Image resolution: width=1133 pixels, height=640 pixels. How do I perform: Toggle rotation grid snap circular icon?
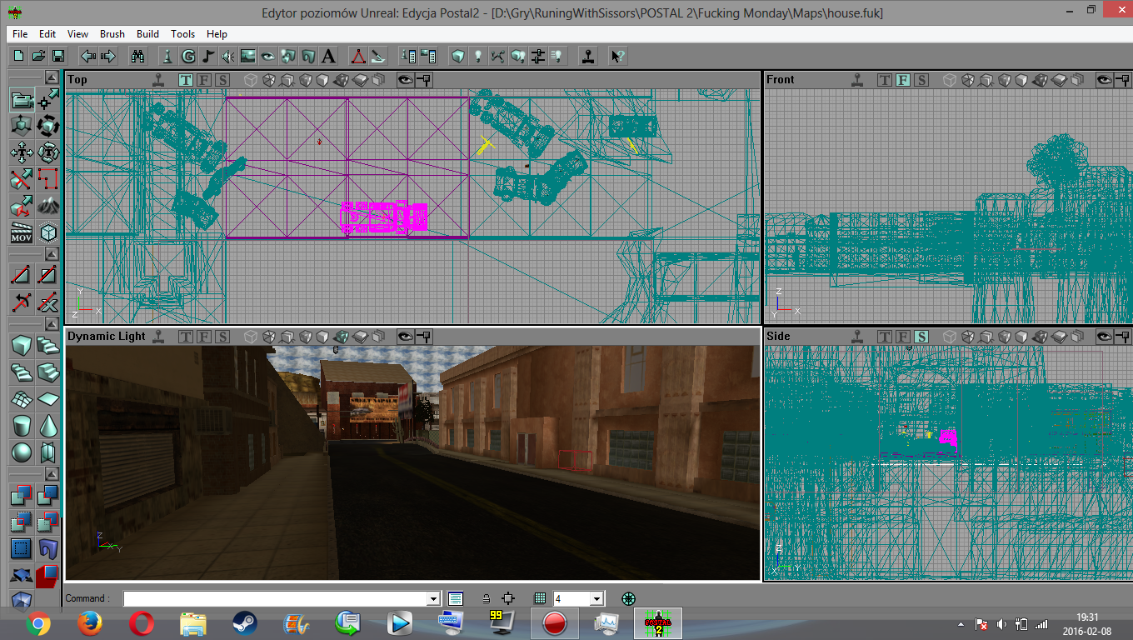pos(628,598)
